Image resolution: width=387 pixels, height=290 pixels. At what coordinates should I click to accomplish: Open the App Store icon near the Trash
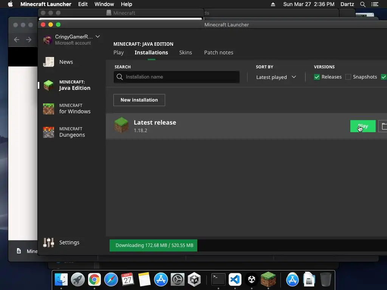[293, 280]
